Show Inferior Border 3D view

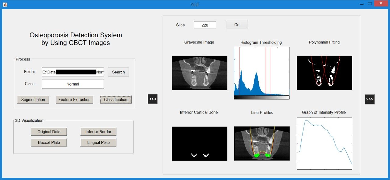click(98, 132)
